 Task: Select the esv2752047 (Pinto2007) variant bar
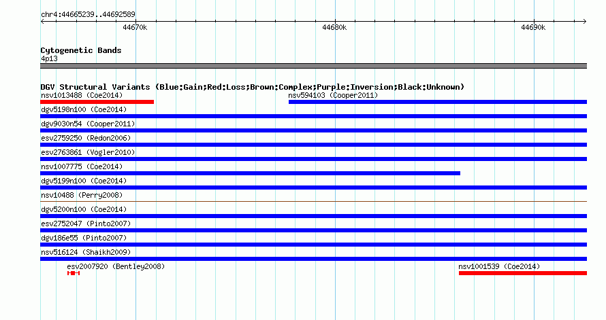click(313, 230)
